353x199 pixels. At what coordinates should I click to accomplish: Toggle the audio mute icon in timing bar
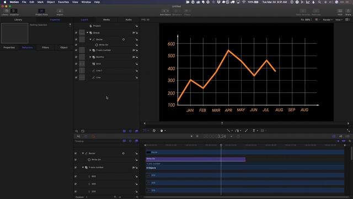pos(78,137)
